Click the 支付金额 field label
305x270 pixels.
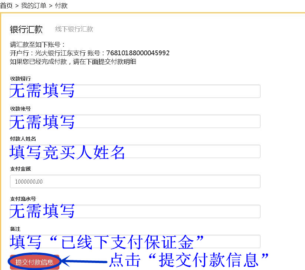[20, 169]
